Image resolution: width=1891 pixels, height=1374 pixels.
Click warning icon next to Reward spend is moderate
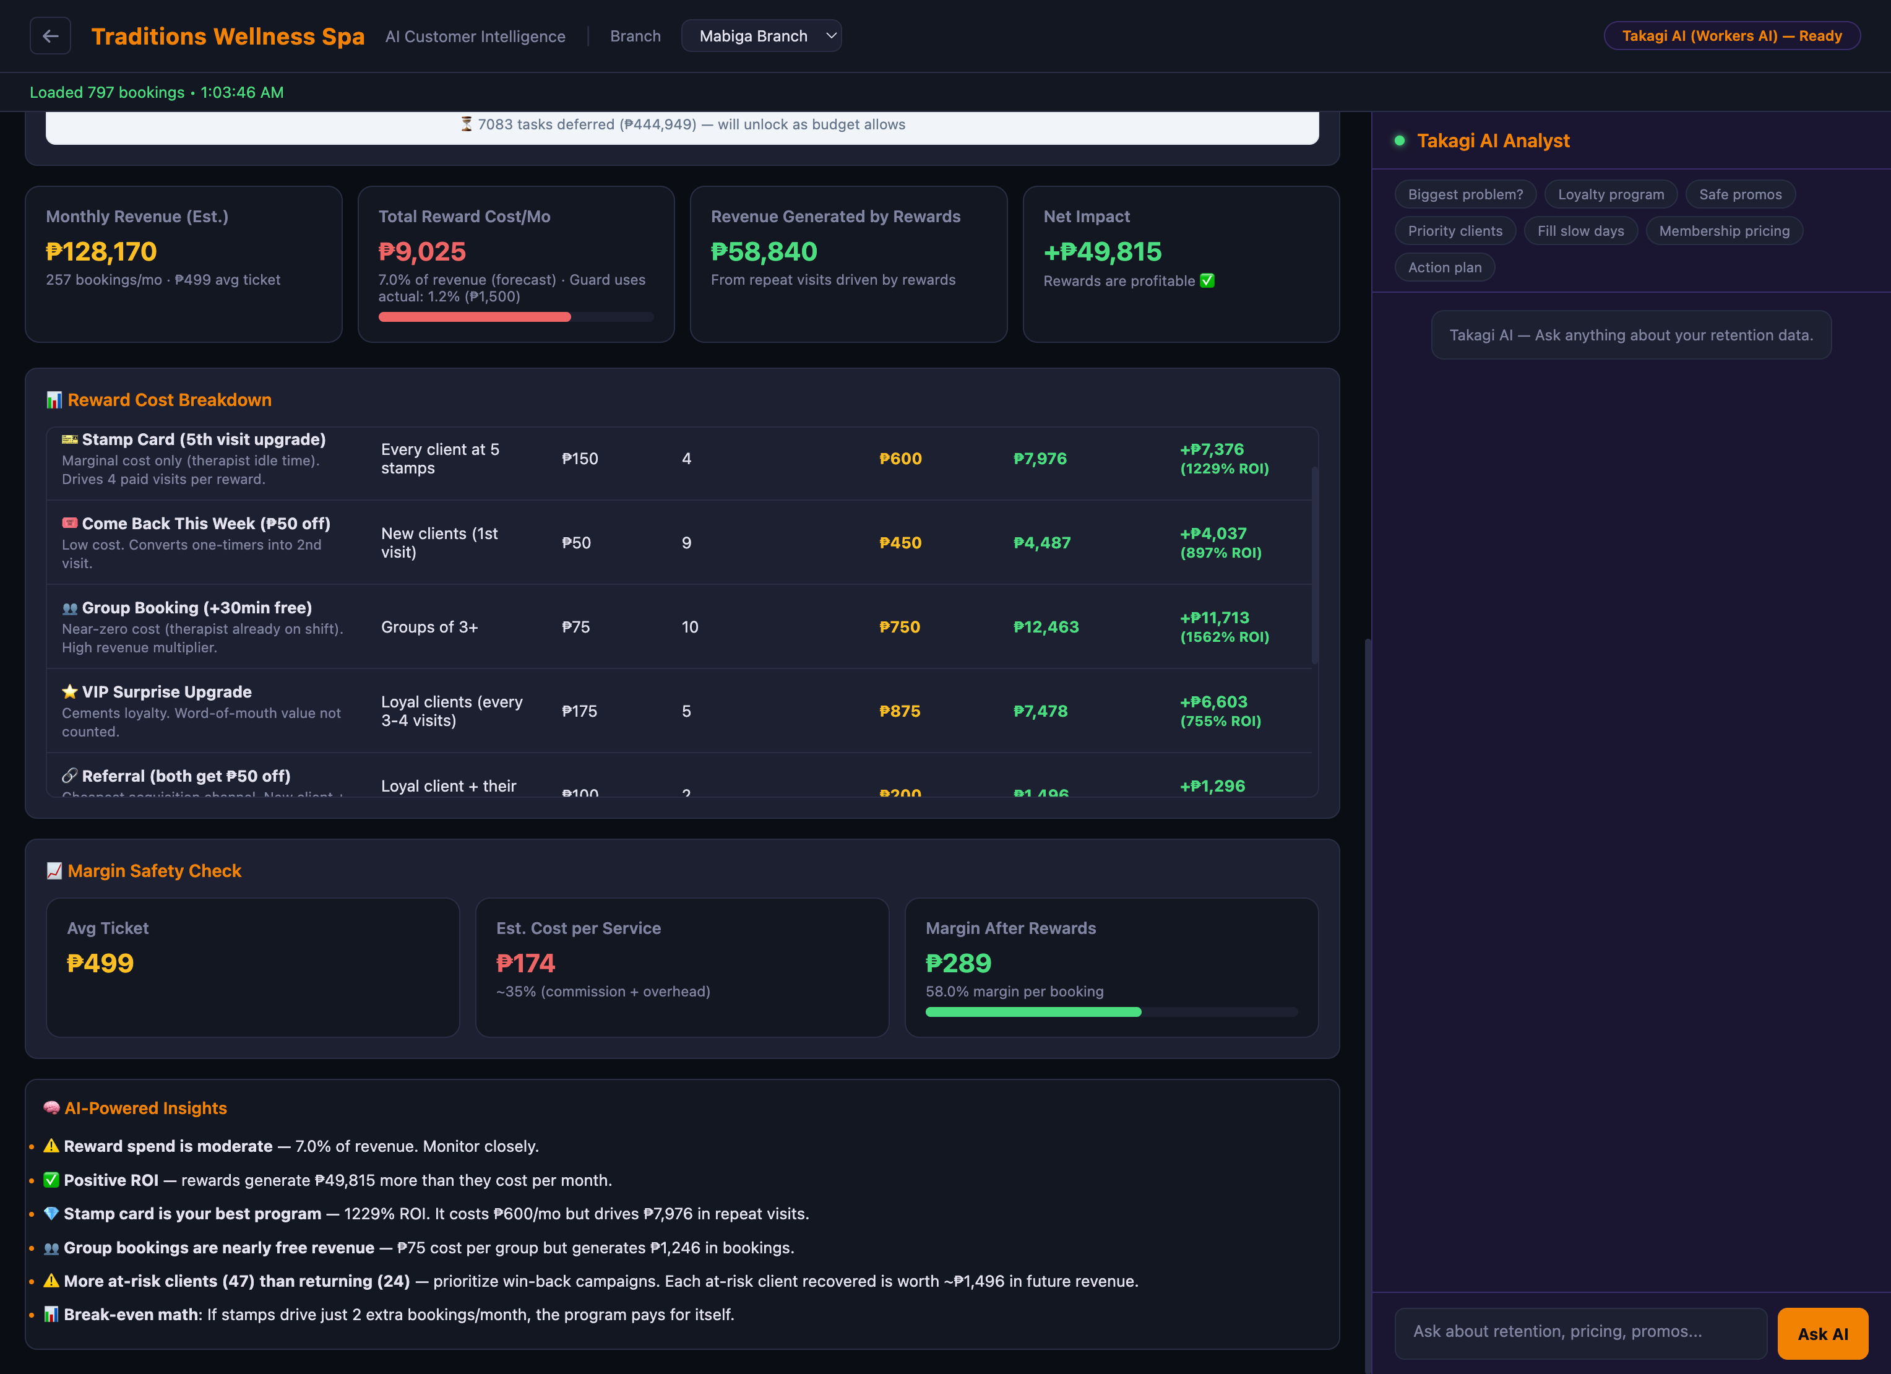tap(52, 1146)
